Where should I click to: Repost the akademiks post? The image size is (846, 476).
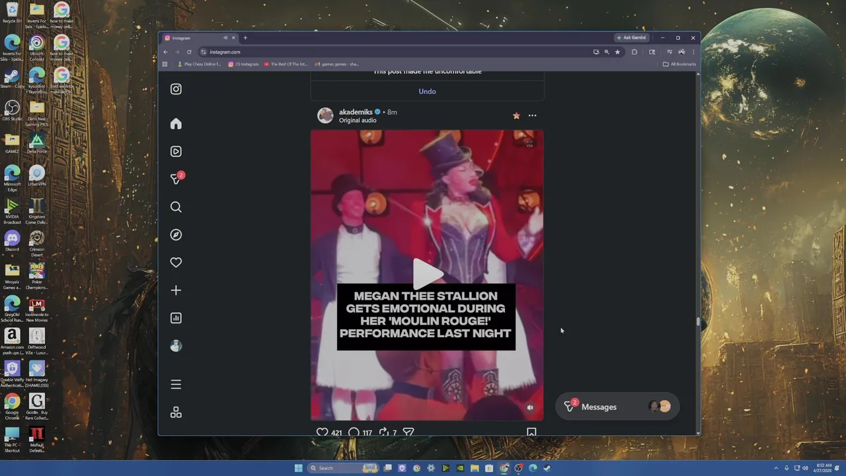click(x=383, y=432)
